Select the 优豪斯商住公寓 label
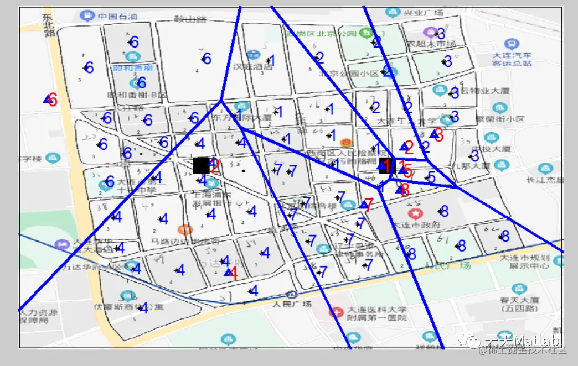Image resolution: width=578 pixels, height=366 pixels. [x=128, y=307]
